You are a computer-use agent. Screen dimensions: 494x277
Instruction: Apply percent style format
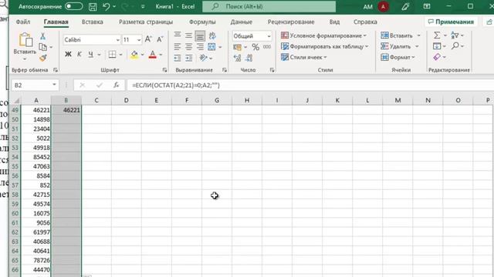255,47
